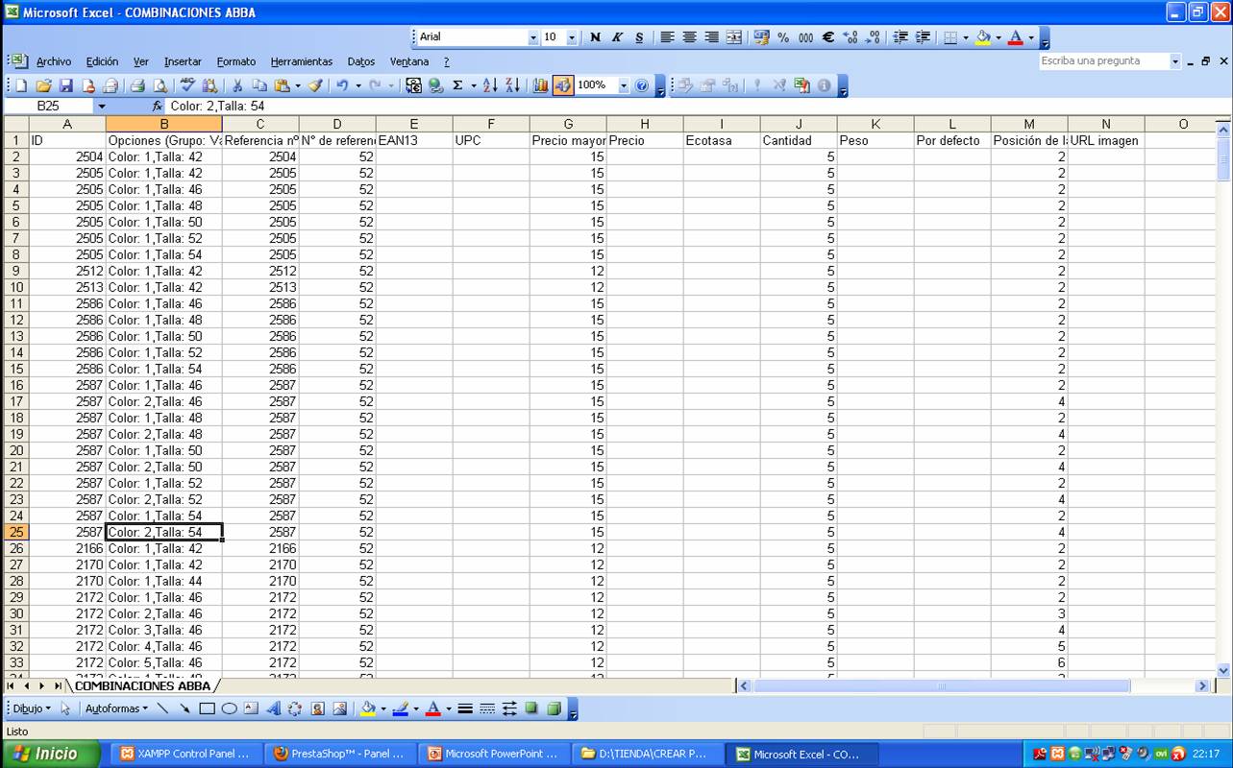Expand the formatting toolbar Font Color dropdown arrow
The width and height of the screenshot is (1233, 768).
1030,37
